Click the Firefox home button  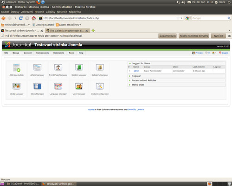(x=33, y=18)
